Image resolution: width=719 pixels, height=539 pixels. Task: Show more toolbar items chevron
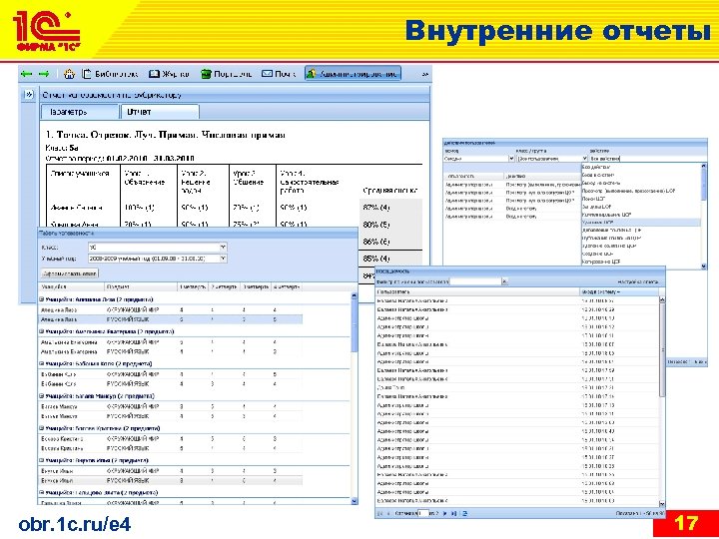(425, 74)
